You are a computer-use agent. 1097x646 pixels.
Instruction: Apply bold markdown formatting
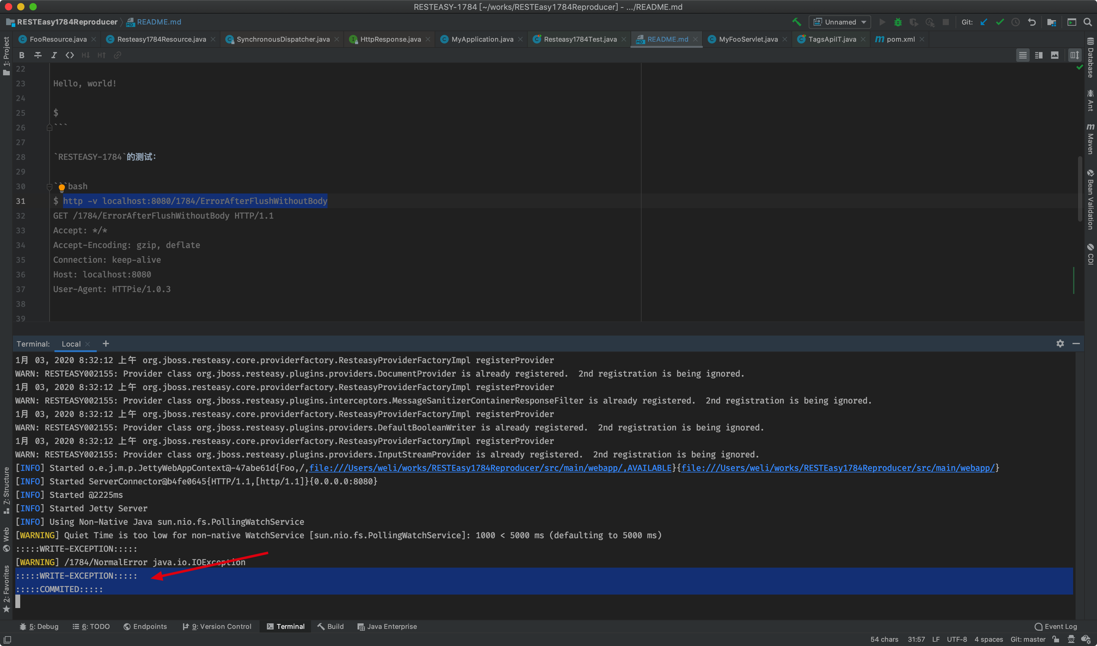22,55
